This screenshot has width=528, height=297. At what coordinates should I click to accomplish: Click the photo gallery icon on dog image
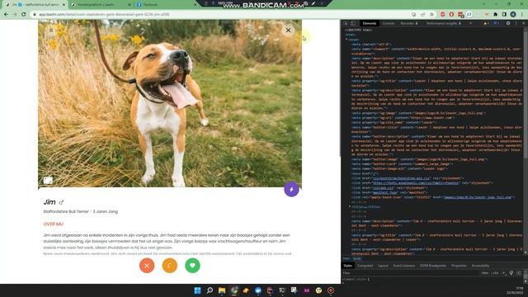pos(48,181)
